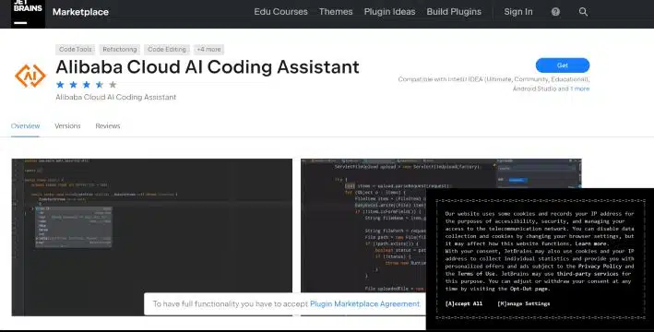
Task: Click the JetBrains logo
Action: point(28,13)
